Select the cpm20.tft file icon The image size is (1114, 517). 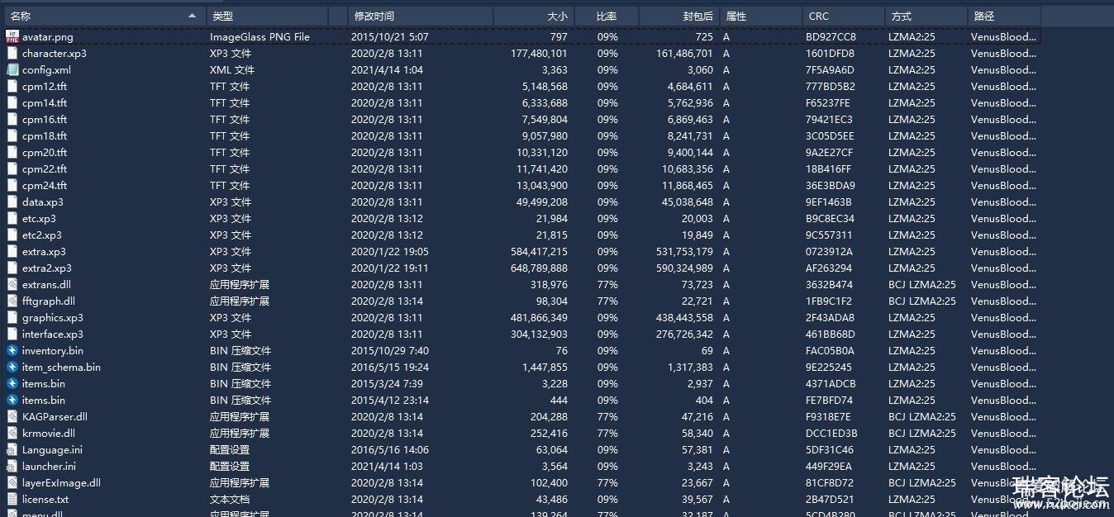[12, 152]
